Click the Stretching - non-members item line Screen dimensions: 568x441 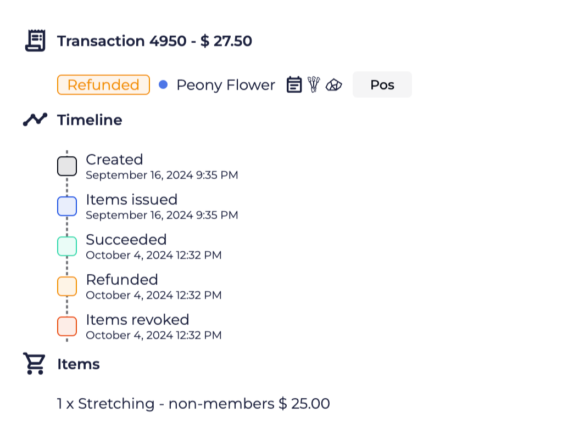point(193,404)
